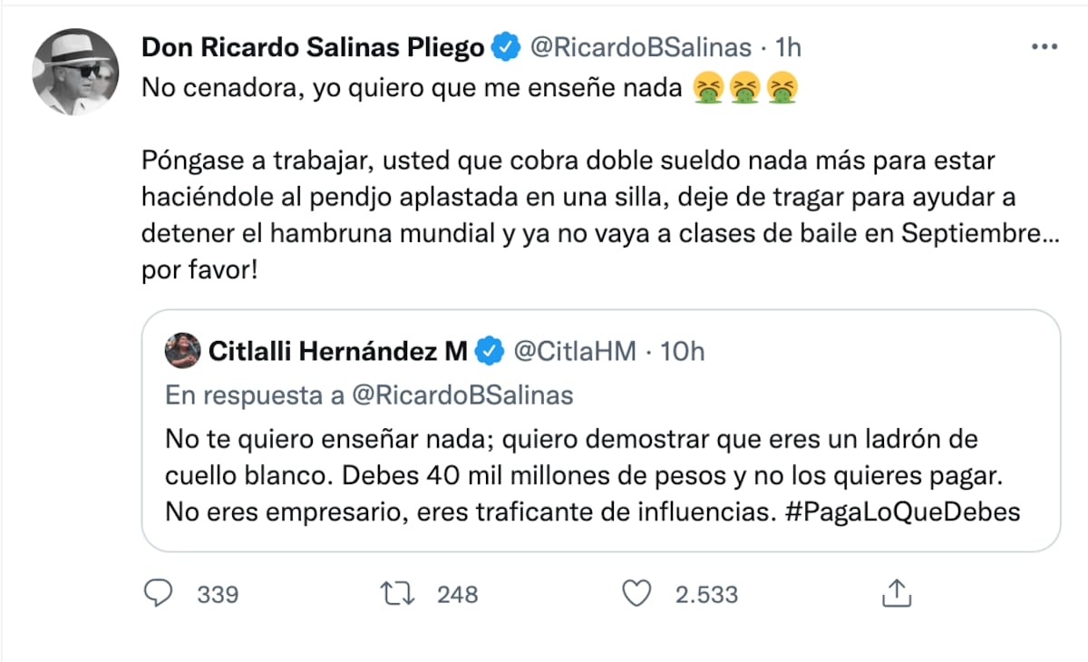Click the 2.533 likes count

(706, 594)
